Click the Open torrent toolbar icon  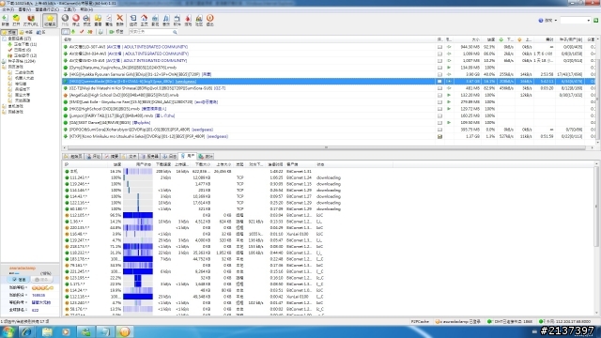pyautogui.click(x=16, y=20)
